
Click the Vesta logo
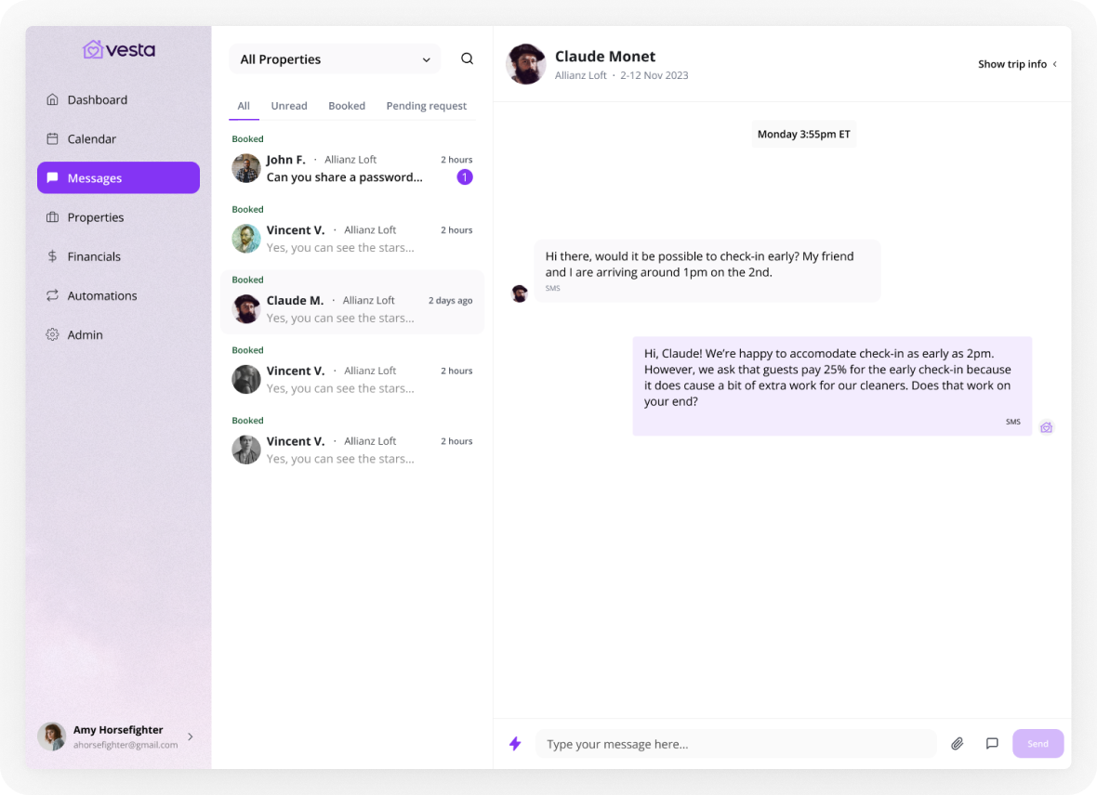click(x=119, y=49)
